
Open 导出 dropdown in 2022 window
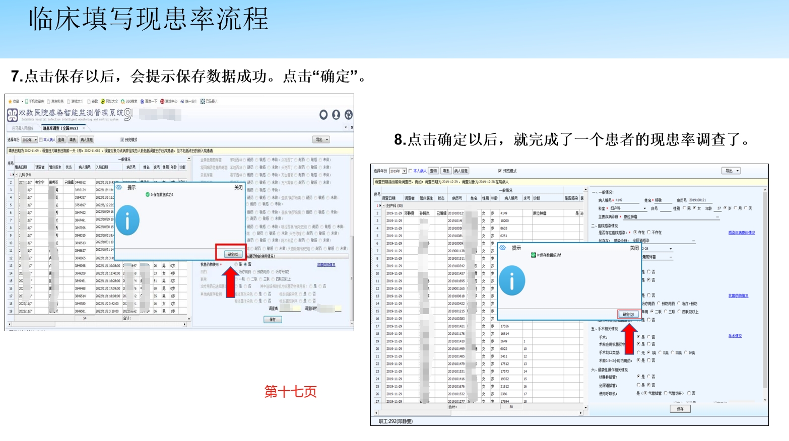pyautogui.click(x=321, y=140)
